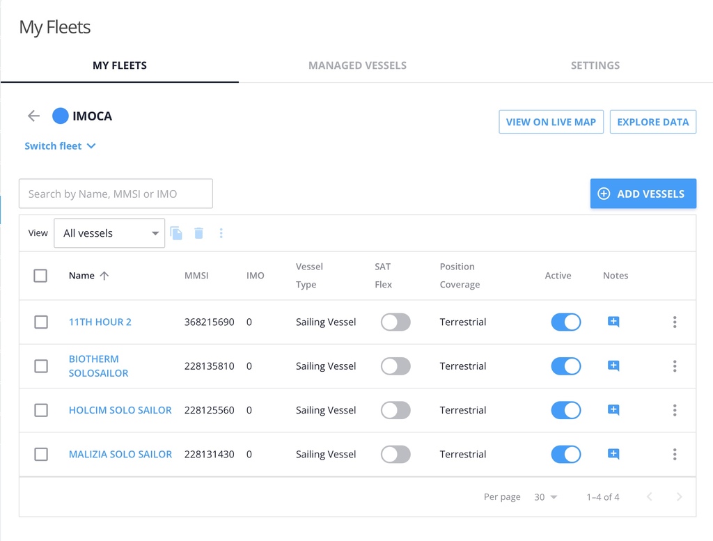Image resolution: width=713 pixels, height=541 pixels.
Task: Click the SAT Flex column header
Action: [384, 276]
